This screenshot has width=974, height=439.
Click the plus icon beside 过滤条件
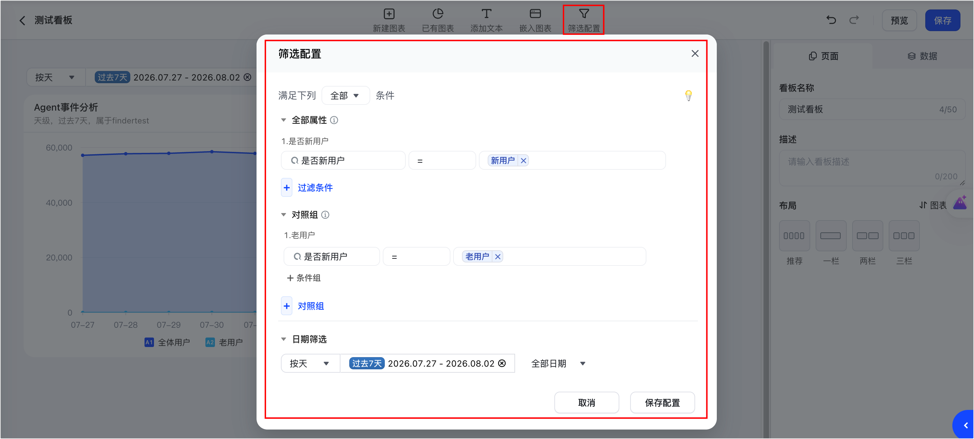[287, 188]
